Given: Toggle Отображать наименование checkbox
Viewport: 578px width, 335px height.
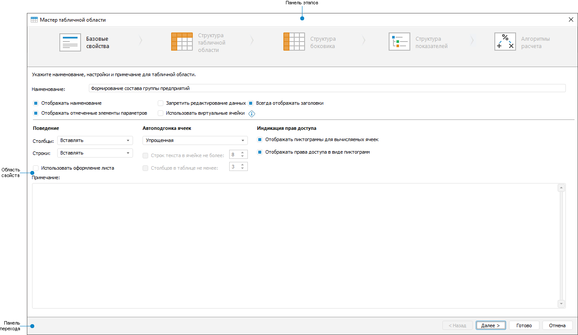Looking at the screenshot, I should click(36, 103).
